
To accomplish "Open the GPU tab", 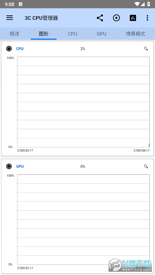I will pyautogui.click(x=102, y=34).
